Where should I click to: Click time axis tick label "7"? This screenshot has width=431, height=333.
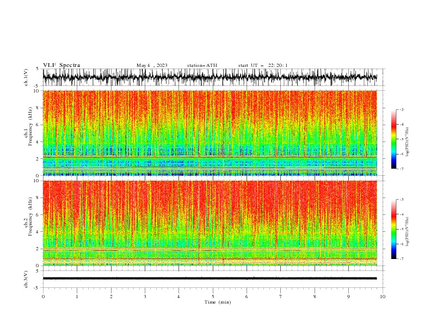pyautogui.click(x=281, y=297)
